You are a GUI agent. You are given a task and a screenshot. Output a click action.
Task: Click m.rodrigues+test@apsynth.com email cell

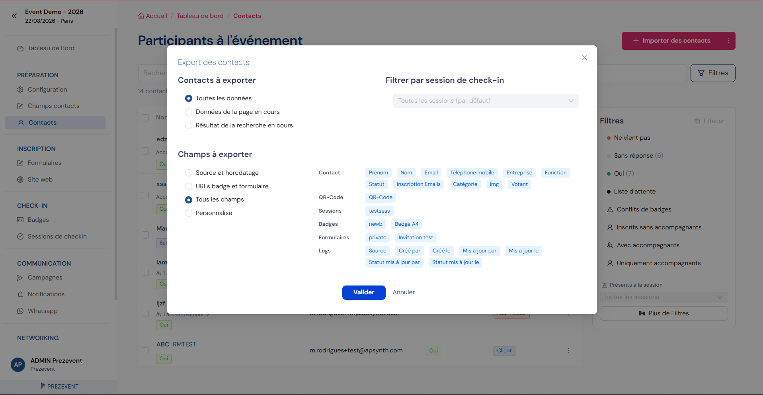coord(356,350)
